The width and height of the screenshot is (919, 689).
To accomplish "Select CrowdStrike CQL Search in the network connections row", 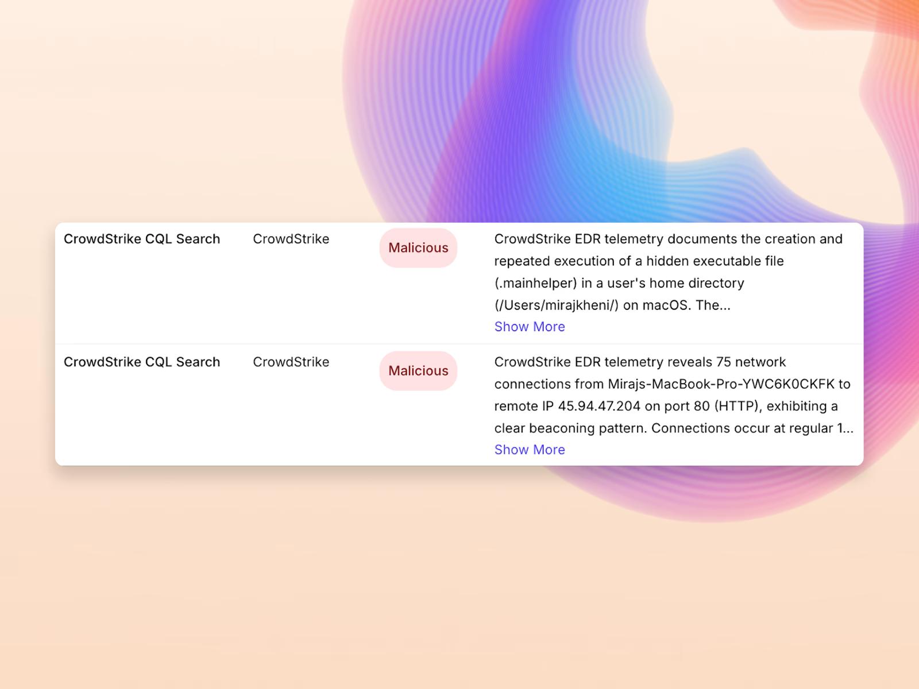I will (x=142, y=362).
